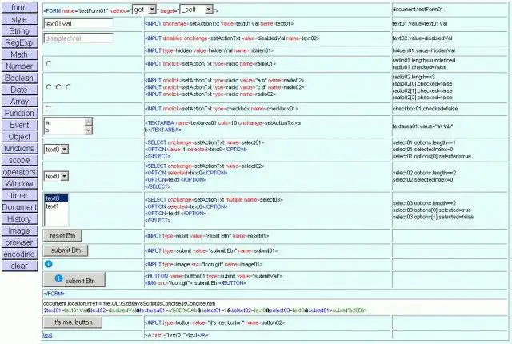Screen dimensions: 512x344
Task: Navigate to the Window section
Action: click(x=19, y=184)
